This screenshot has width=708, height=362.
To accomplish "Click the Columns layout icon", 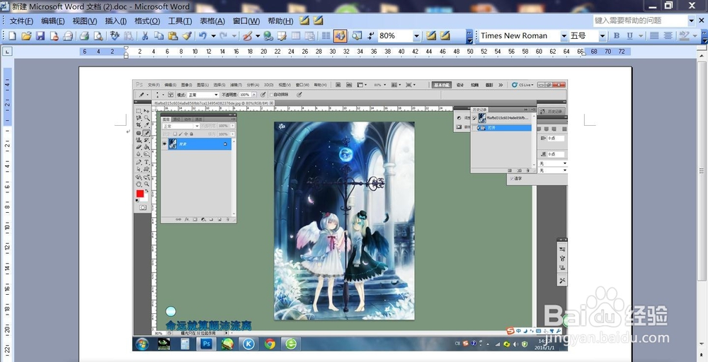I will (326, 36).
